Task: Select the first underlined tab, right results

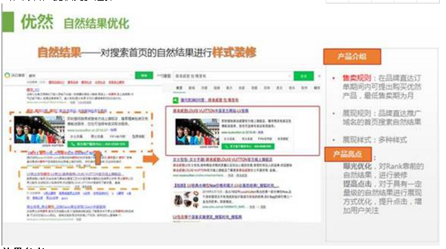Action: click(x=179, y=88)
